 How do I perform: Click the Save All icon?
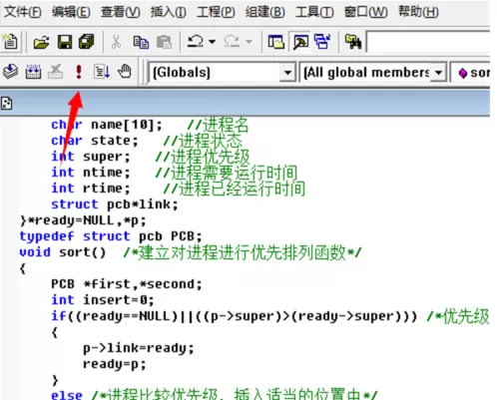tap(87, 42)
